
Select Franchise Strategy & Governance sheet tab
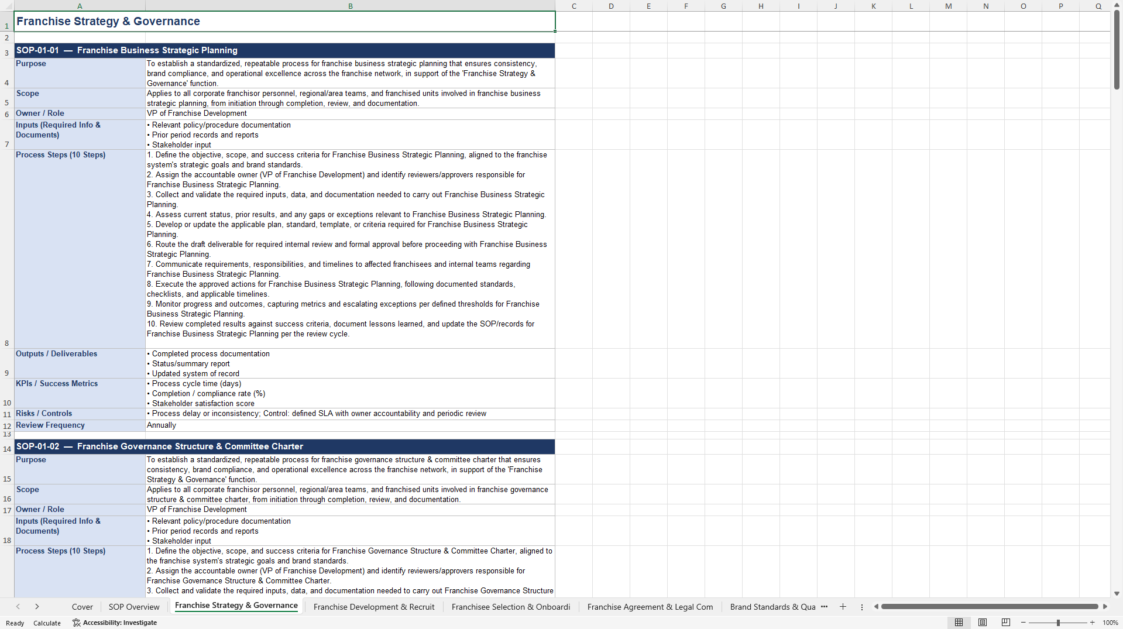[236, 606]
